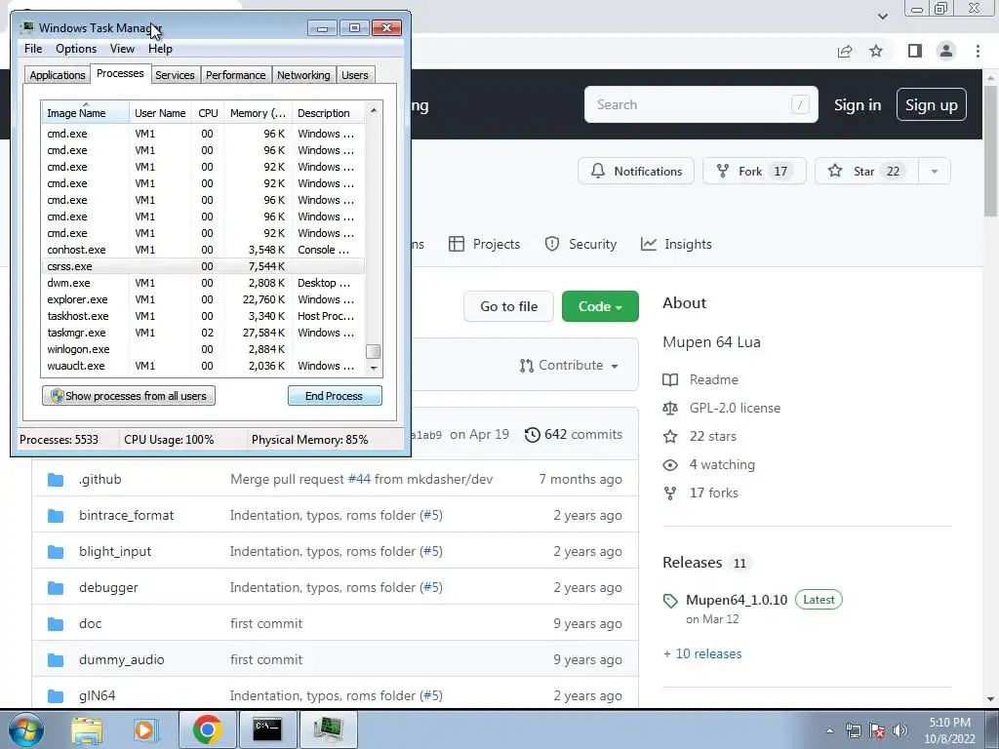Switch to Performance tab
The image size is (999, 749).
coord(235,75)
